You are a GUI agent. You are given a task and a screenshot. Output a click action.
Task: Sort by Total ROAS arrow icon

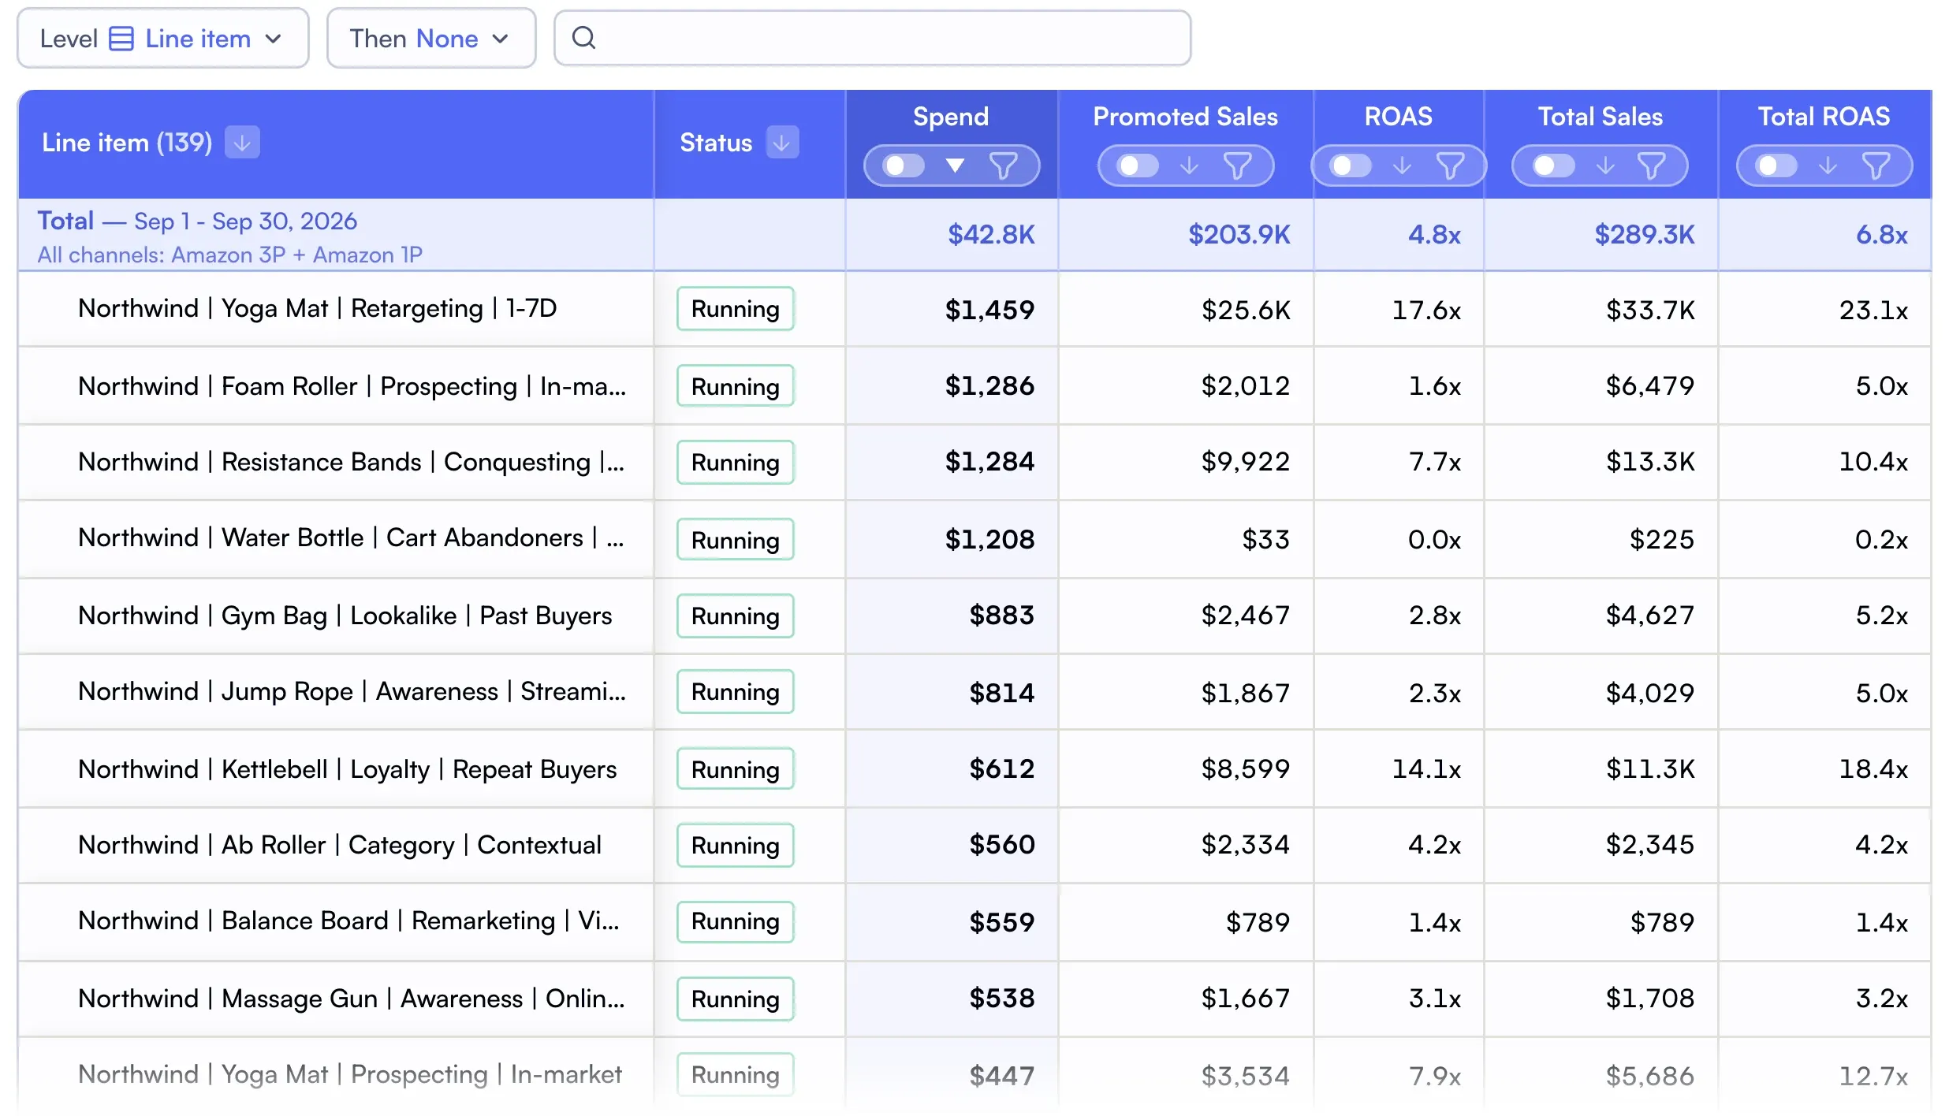[1828, 166]
